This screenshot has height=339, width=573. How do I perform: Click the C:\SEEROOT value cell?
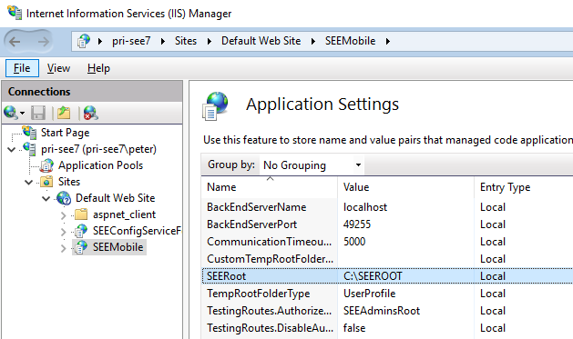click(373, 276)
